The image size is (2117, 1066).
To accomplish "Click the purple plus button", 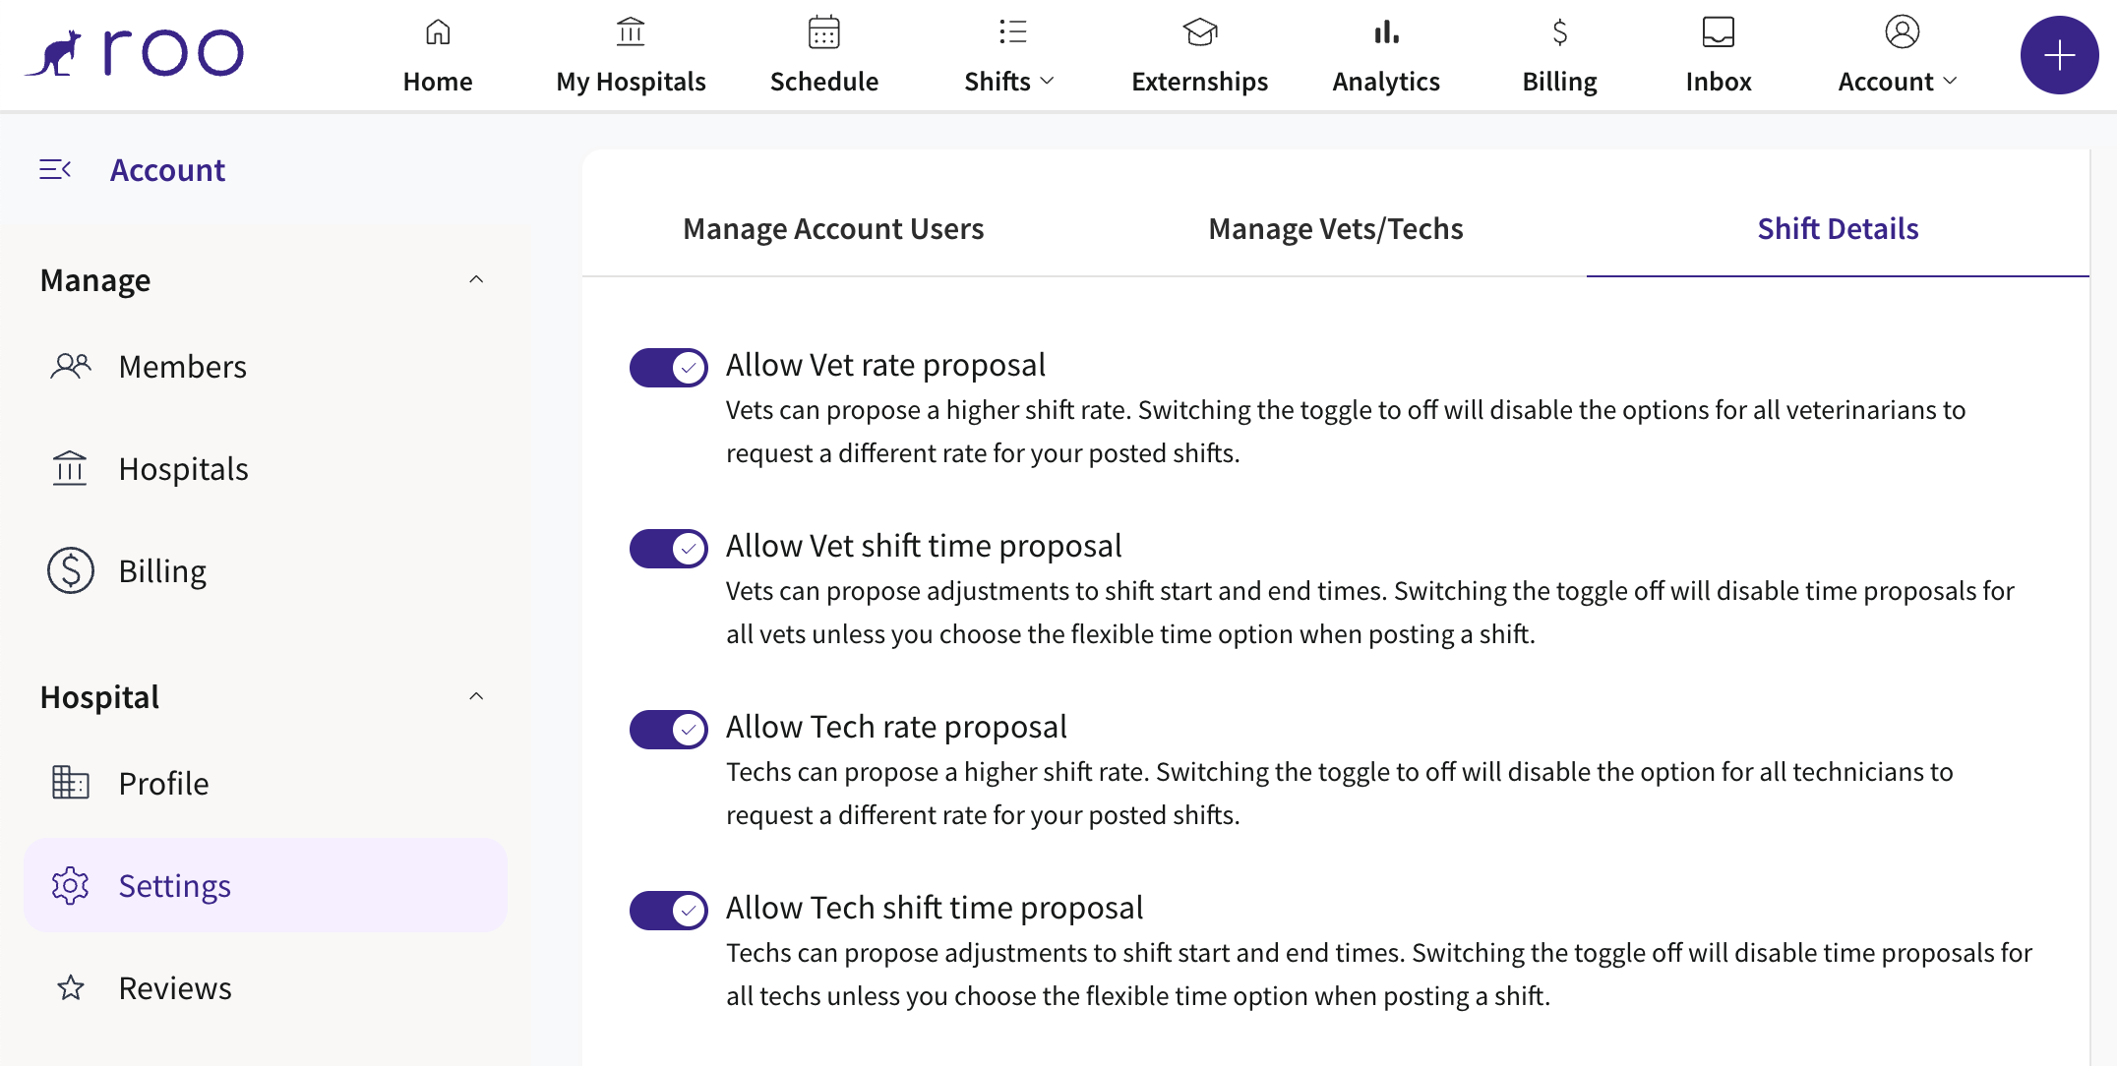I will point(2059,55).
